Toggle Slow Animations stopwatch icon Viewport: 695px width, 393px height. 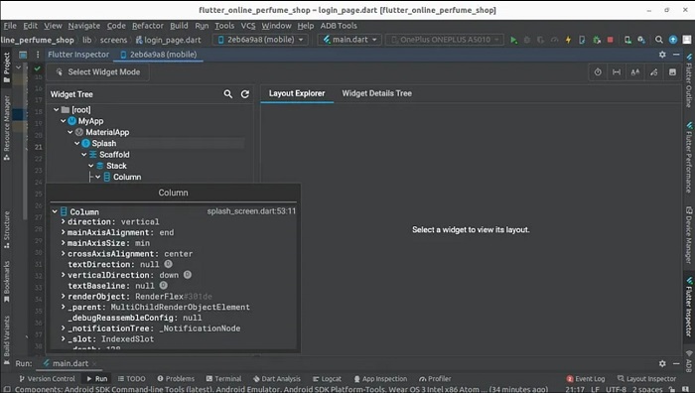(x=598, y=72)
